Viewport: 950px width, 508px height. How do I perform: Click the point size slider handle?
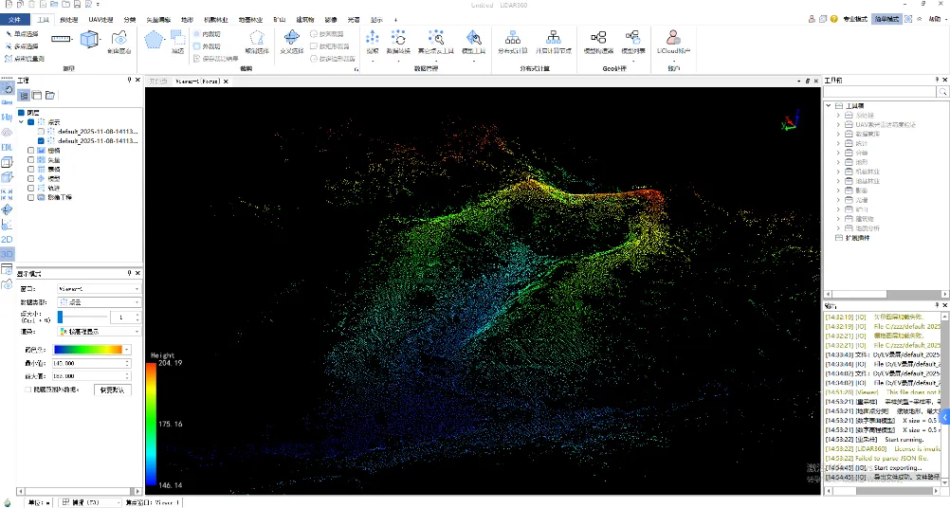60,317
